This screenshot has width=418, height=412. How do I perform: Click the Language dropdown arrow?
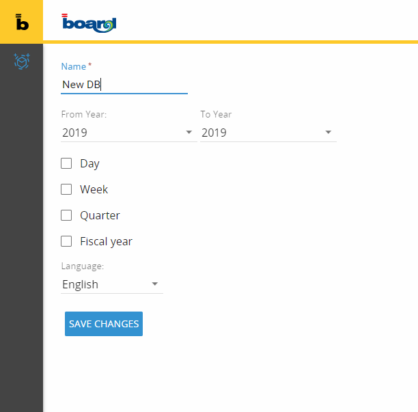pos(155,284)
